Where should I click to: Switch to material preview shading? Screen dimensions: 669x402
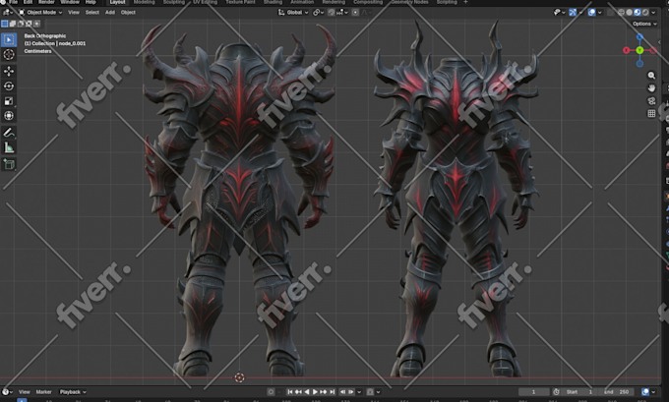click(637, 13)
